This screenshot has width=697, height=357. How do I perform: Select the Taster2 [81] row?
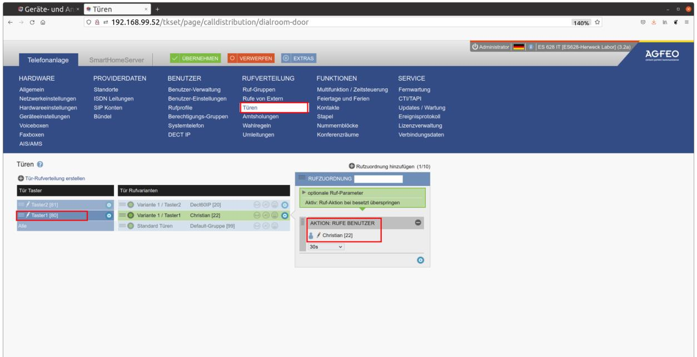point(66,205)
